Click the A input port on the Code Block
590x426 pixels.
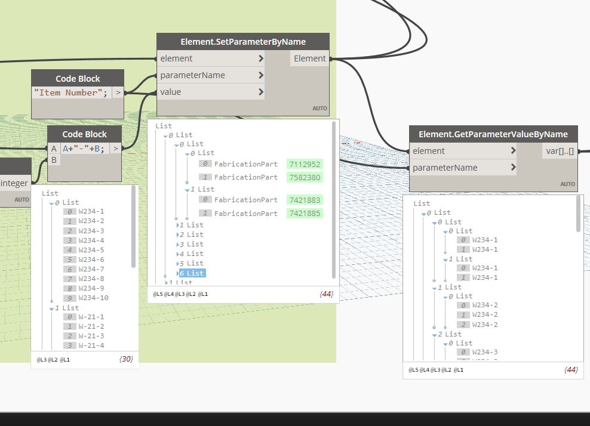[x=54, y=148]
